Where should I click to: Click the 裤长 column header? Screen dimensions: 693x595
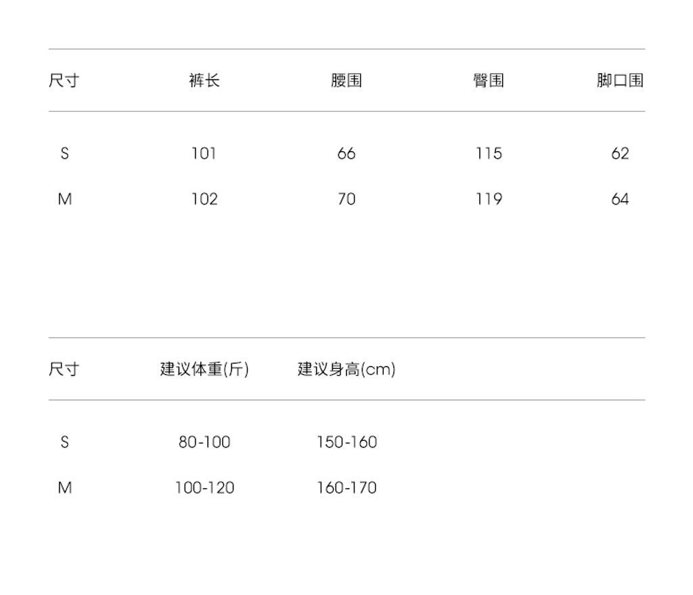tap(204, 81)
